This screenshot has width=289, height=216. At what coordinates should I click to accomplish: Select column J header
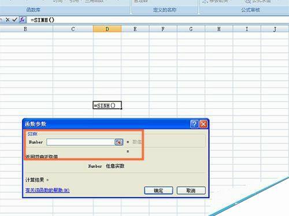click(275, 29)
